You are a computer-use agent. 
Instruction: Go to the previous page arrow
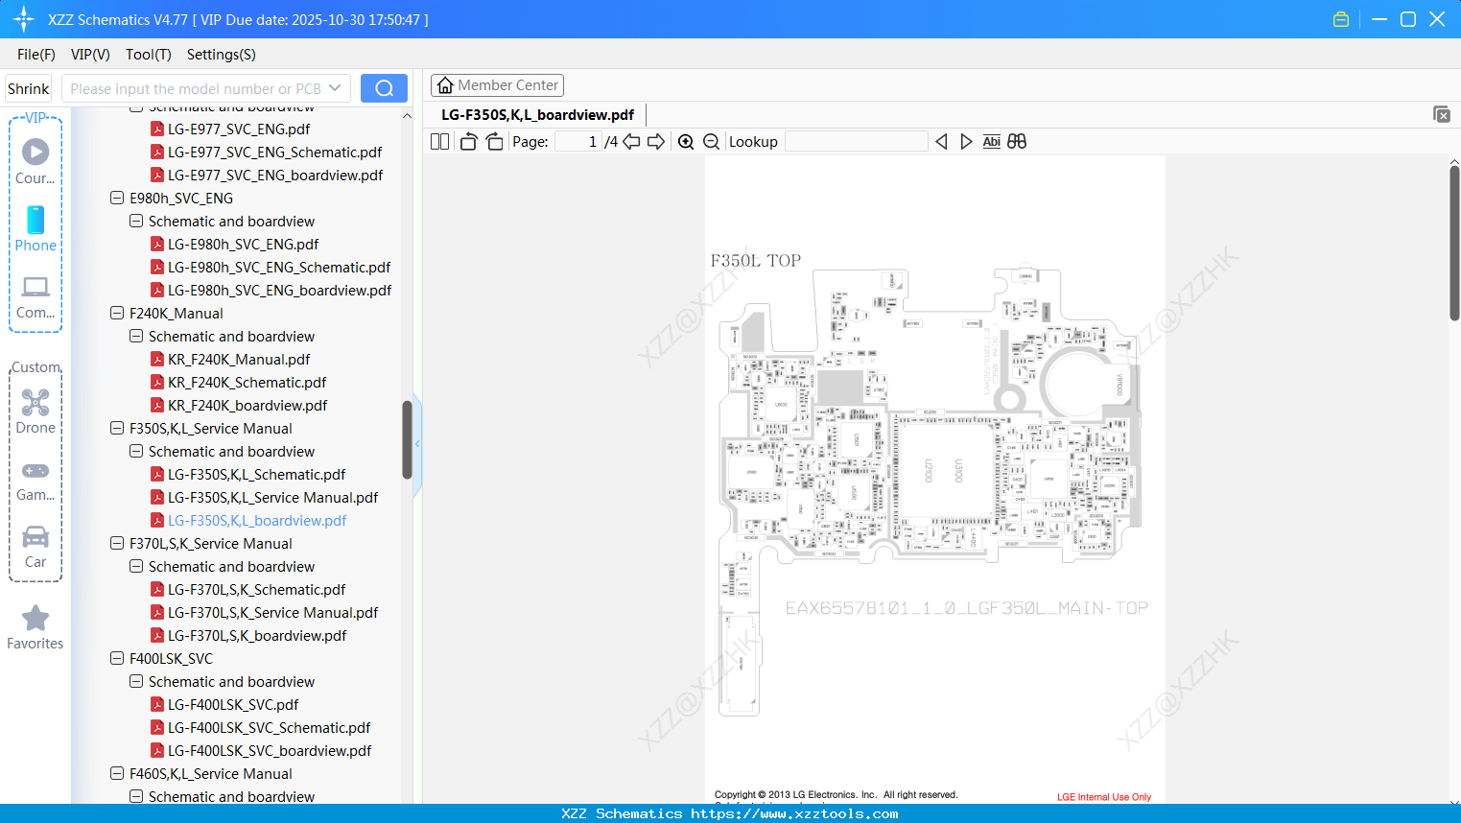pos(631,141)
